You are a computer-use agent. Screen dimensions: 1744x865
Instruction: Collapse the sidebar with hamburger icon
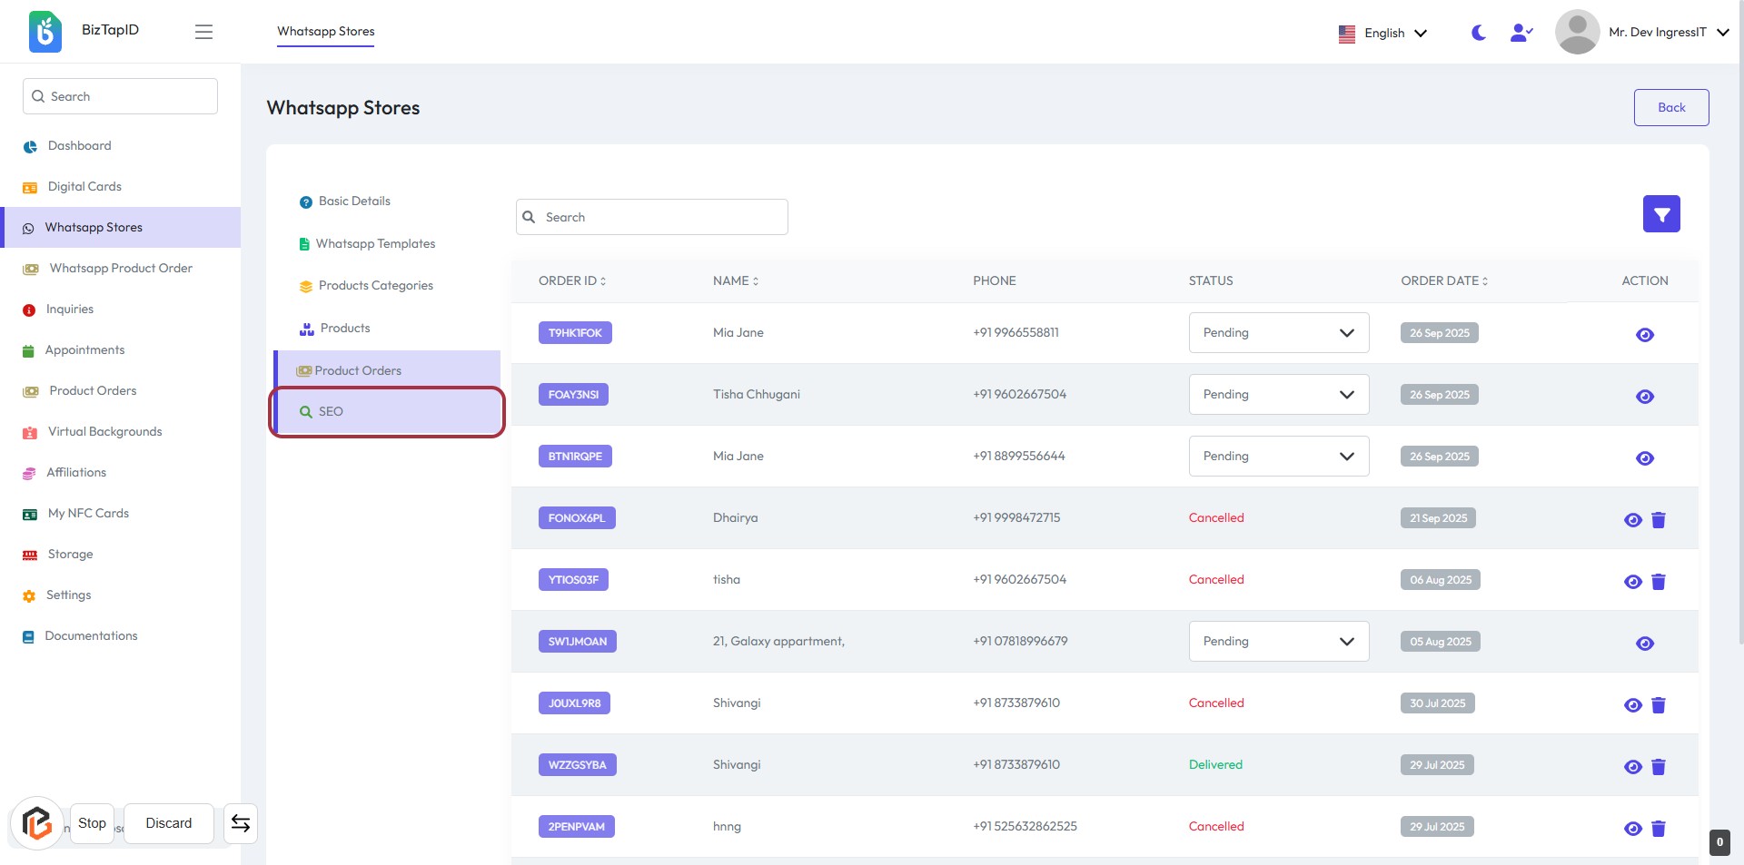click(x=203, y=32)
